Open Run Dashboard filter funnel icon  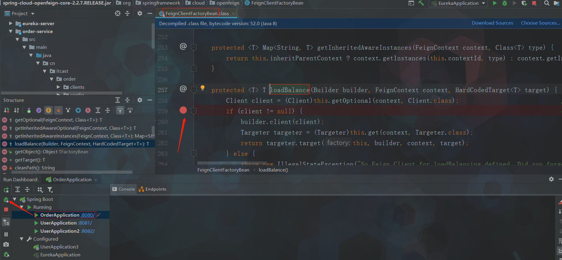50,190
